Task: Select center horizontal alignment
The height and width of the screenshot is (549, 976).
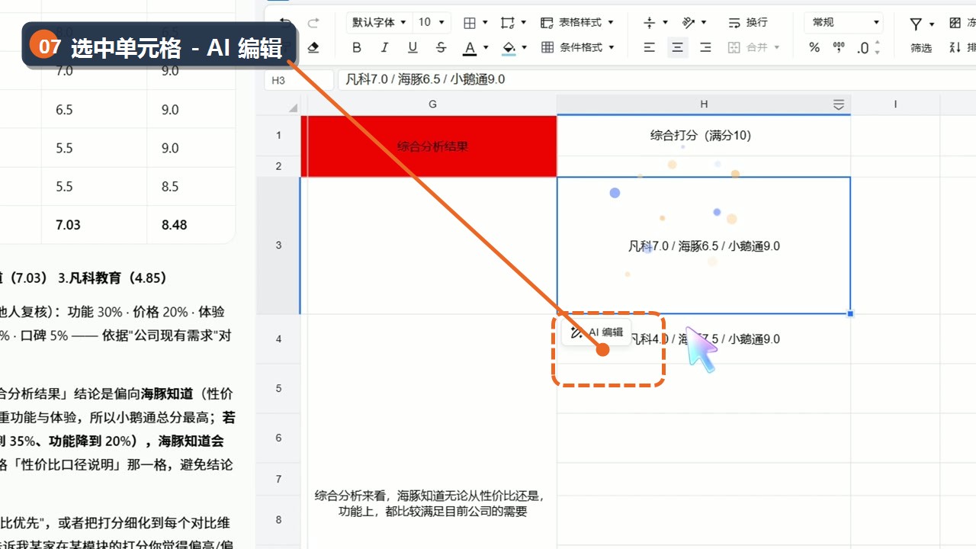Action: point(677,47)
